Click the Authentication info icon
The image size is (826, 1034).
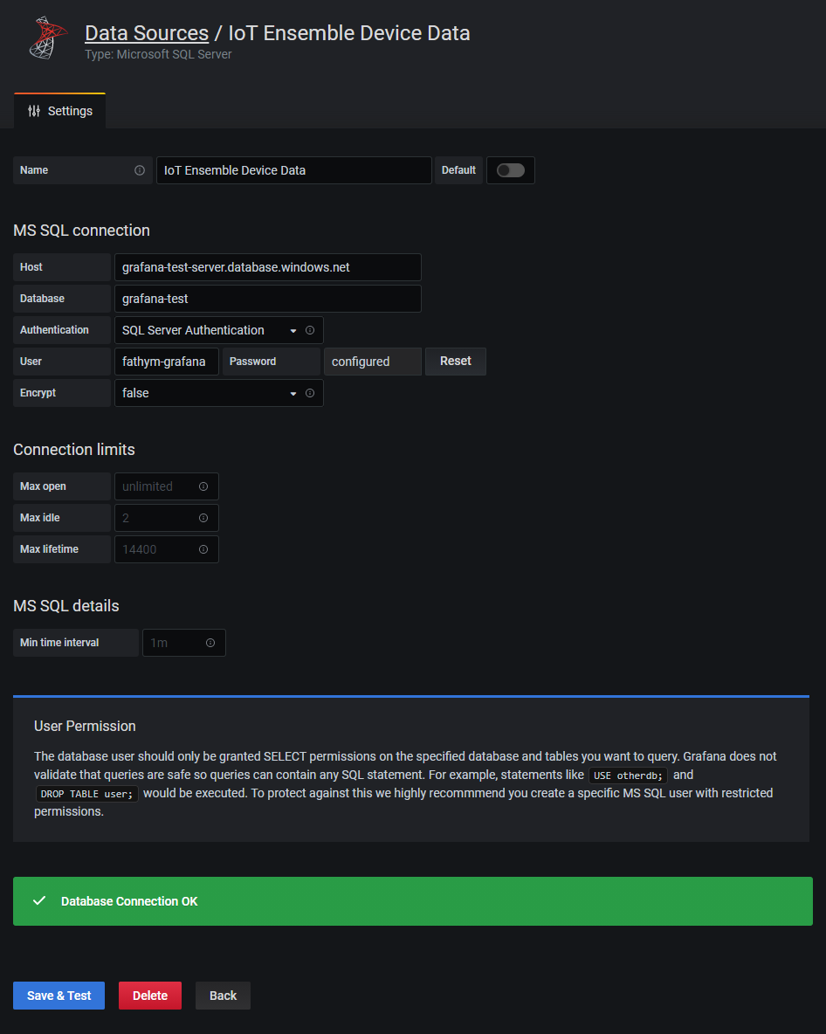point(310,330)
